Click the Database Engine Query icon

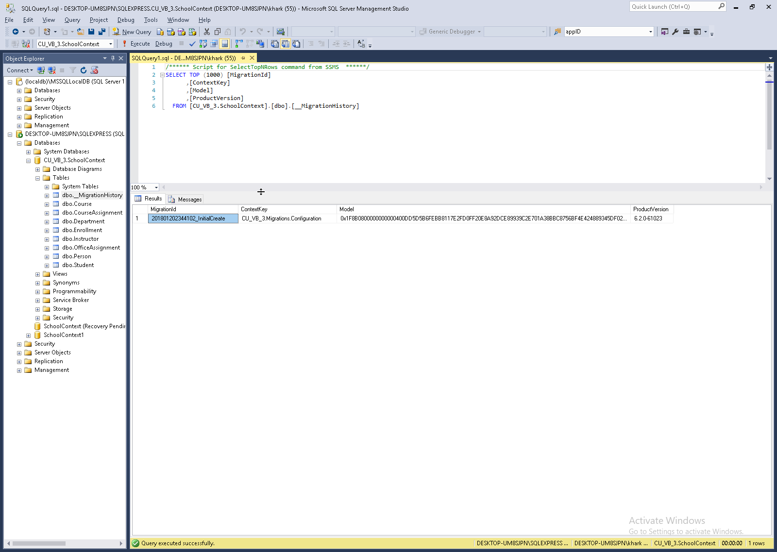click(x=160, y=32)
